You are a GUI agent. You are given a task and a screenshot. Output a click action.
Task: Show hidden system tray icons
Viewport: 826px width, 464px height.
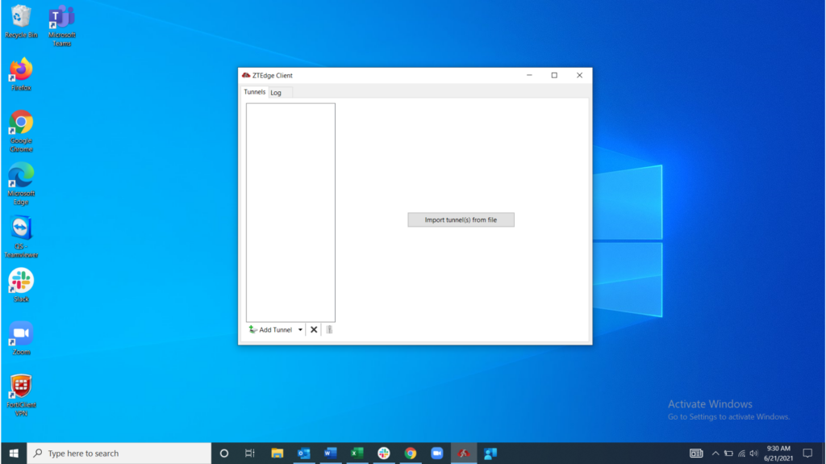coord(715,454)
